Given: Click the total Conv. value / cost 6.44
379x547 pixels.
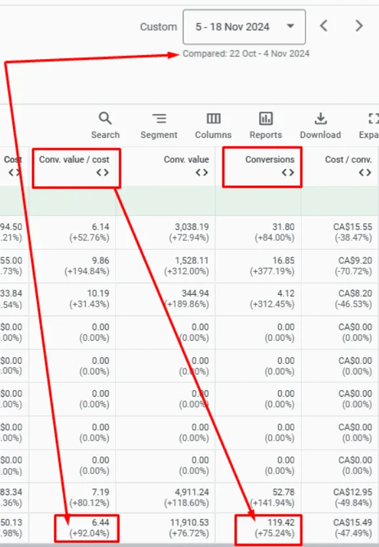Looking at the screenshot, I should pos(101,522).
